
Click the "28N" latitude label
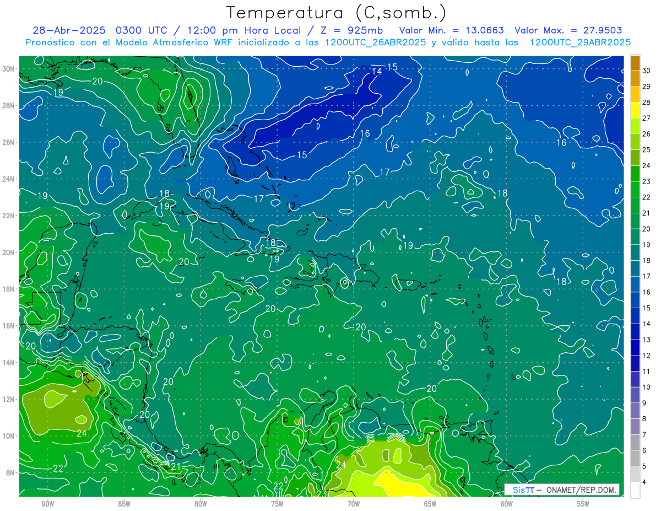click(8, 105)
